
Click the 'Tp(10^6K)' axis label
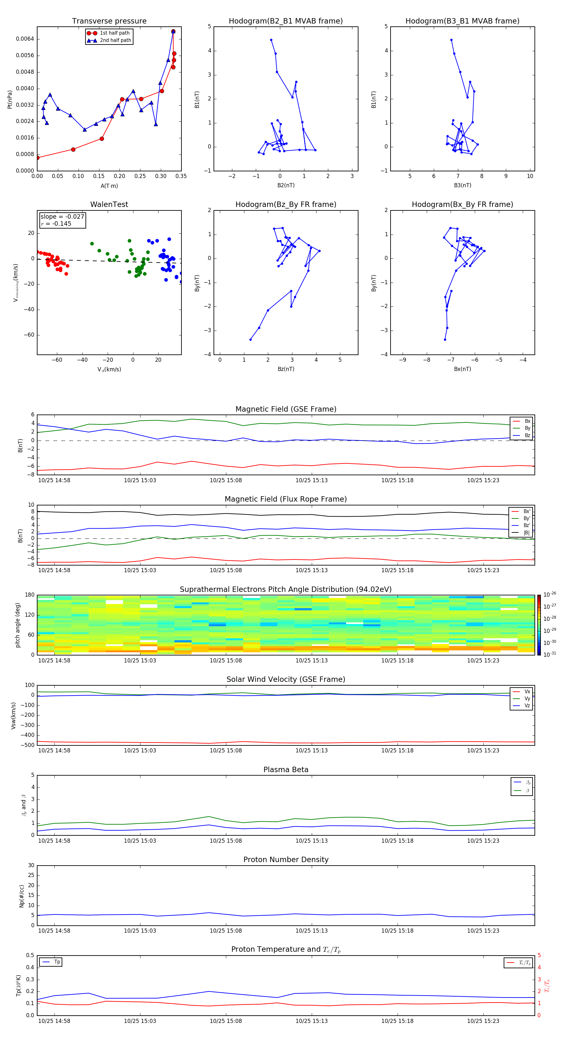[x=18, y=985]
